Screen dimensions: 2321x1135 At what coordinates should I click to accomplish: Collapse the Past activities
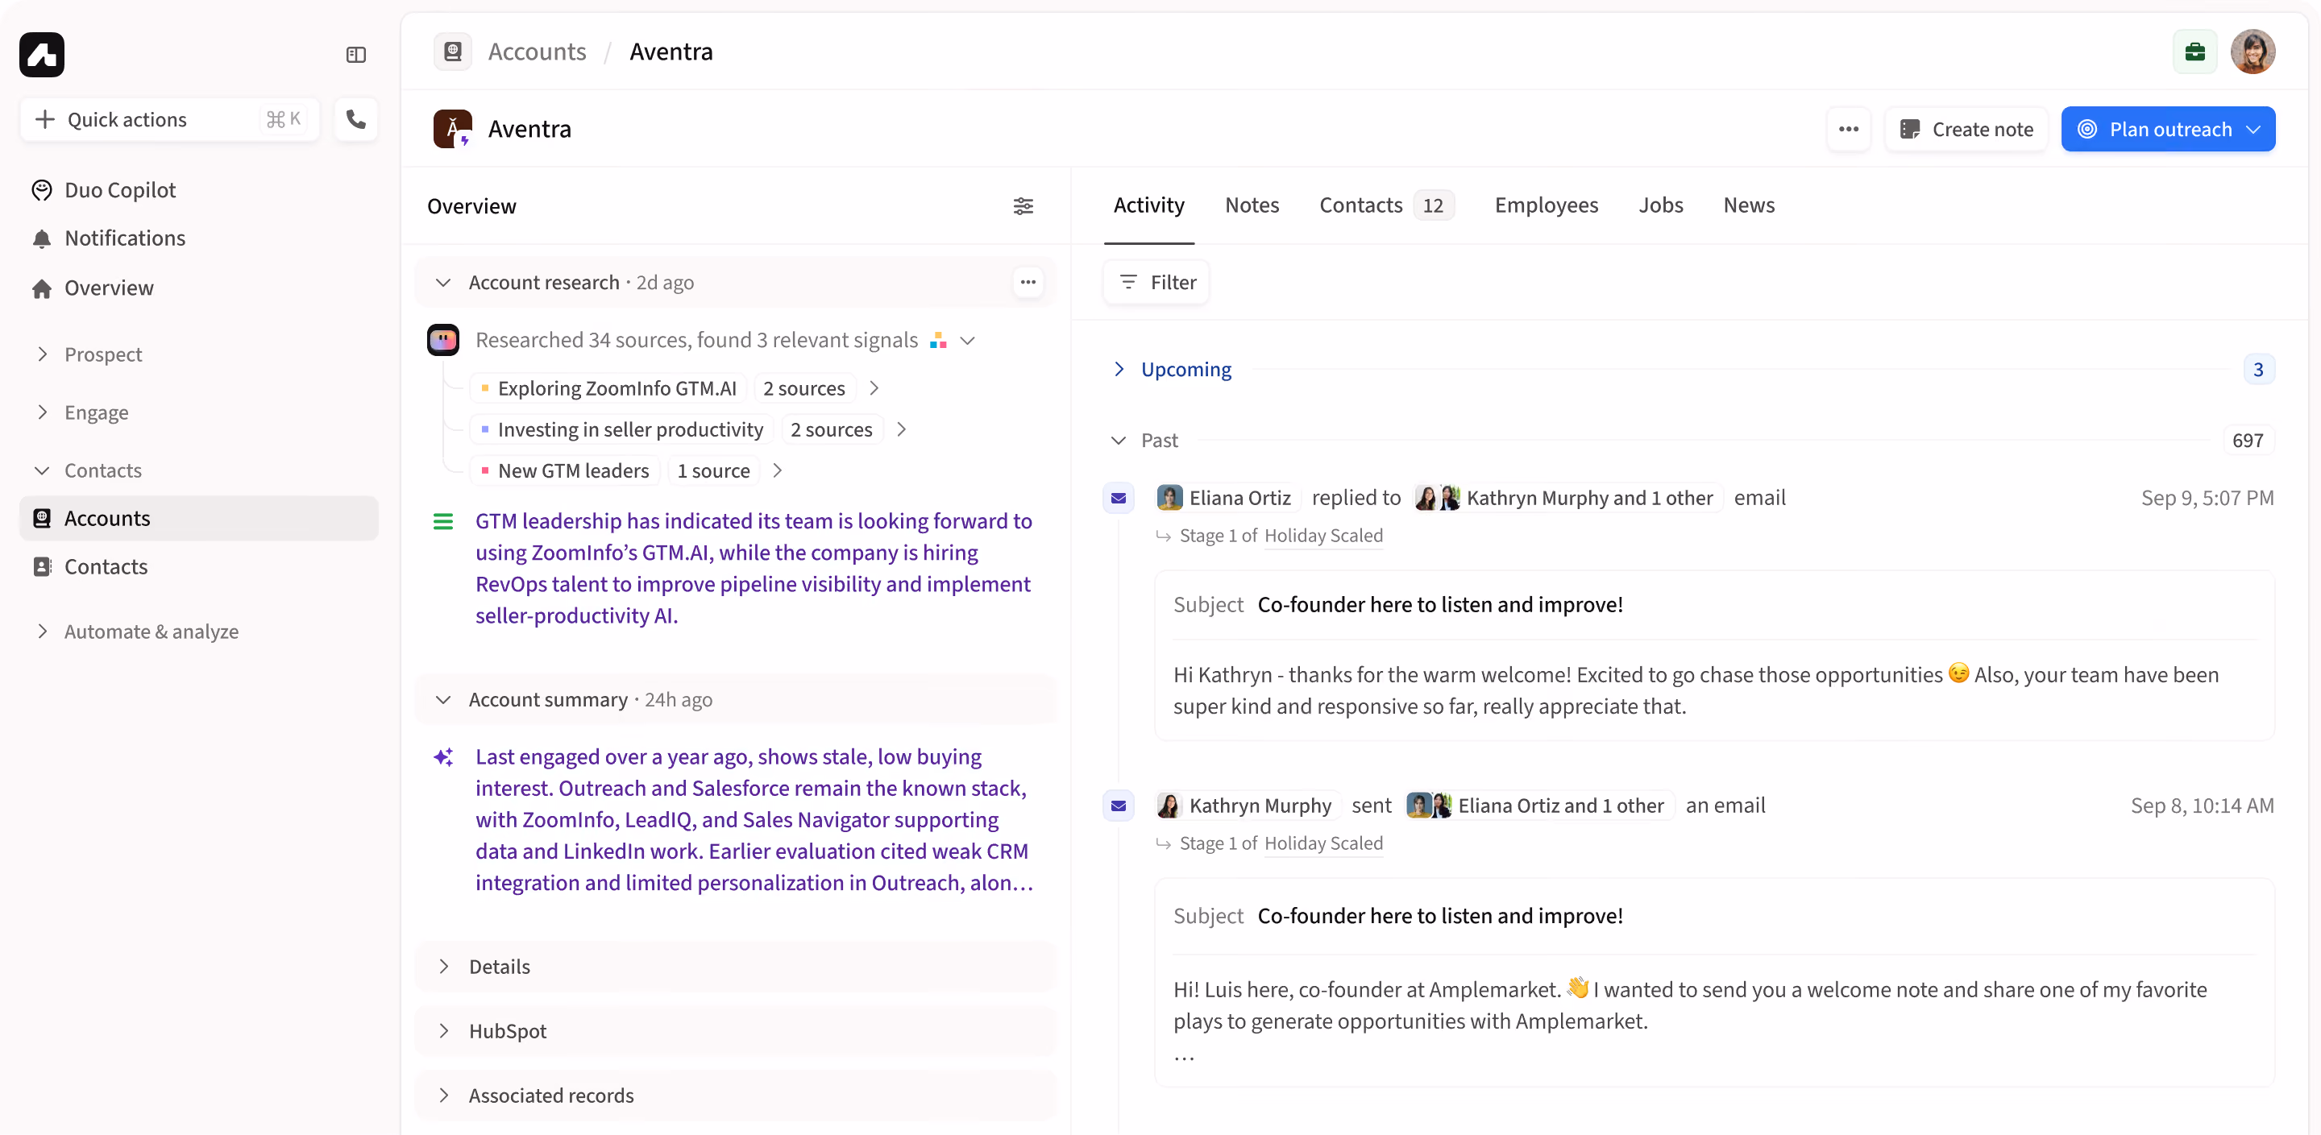(1118, 441)
